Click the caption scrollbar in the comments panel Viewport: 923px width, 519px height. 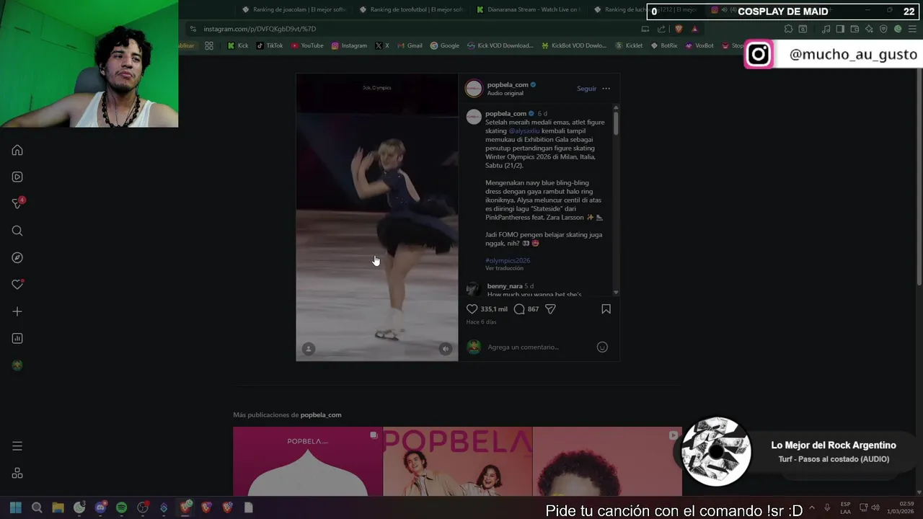pyautogui.click(x=616, y=123)
